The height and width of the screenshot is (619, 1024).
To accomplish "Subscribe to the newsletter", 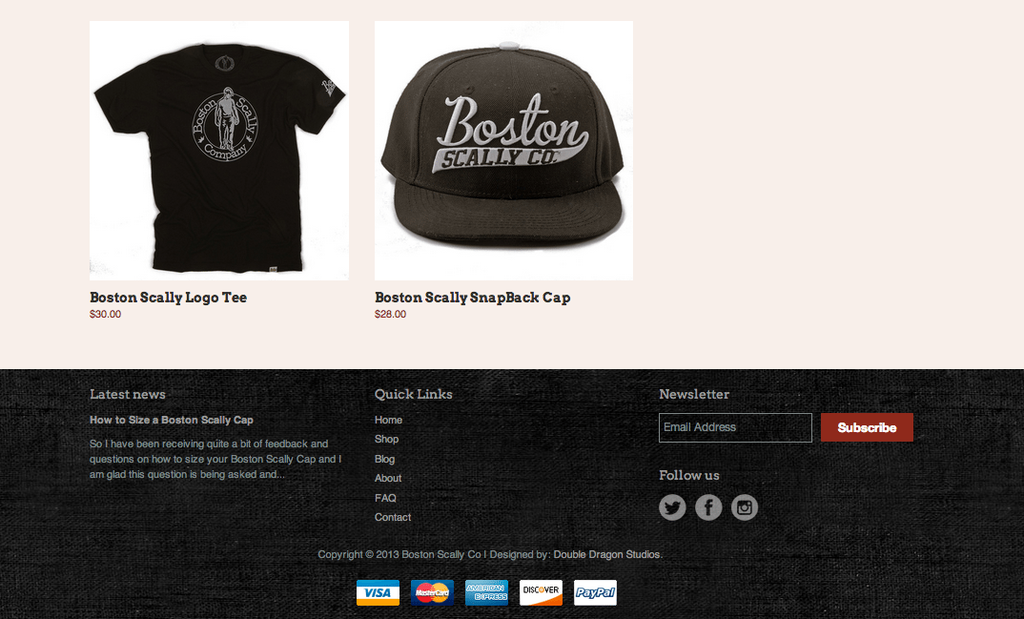I will tap(867, 427).
